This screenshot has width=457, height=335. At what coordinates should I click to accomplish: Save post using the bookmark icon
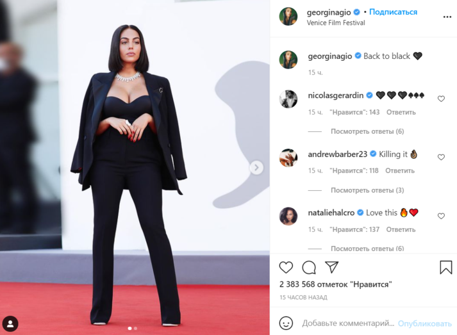pyautogui.click(x=445, y=267)
